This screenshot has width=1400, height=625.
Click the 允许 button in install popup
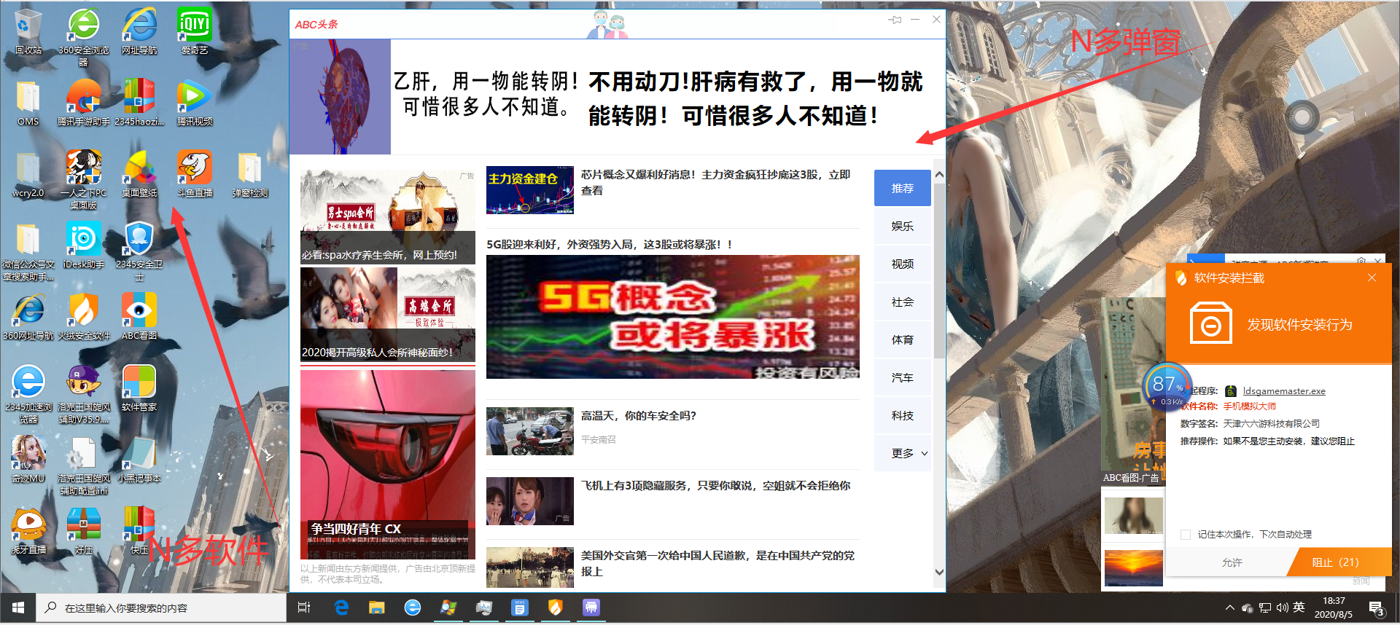[x=1232, y=562]
